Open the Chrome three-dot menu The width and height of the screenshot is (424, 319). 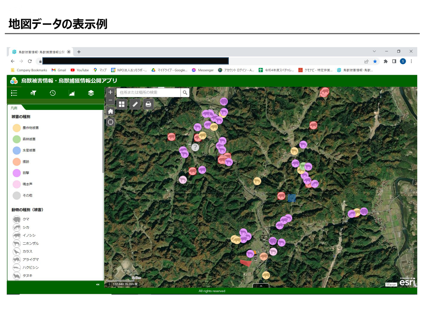[411, 61]
